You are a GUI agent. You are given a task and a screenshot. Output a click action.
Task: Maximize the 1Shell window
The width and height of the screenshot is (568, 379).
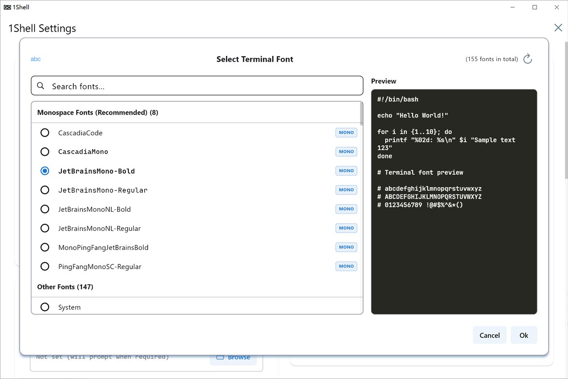[x=535, y=7]
